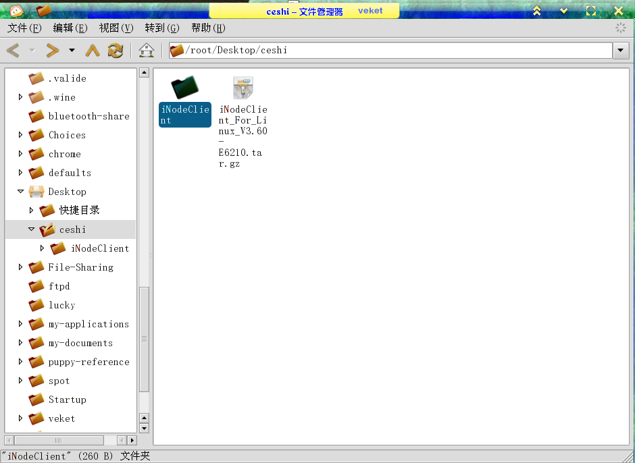The height and width of the screenshot is (463, 635).
Task: Expand the chrome tree node
Action: click(x=20, y=154)
